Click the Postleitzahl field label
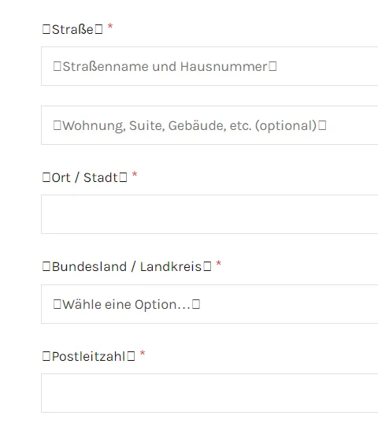The height and width of the screenshot is (427, 378). [89, 356]
